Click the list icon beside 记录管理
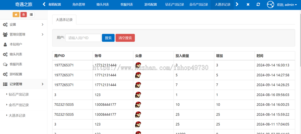Image resolution: width=301 pixels, height=134 pixels. (x=5, y=84)
